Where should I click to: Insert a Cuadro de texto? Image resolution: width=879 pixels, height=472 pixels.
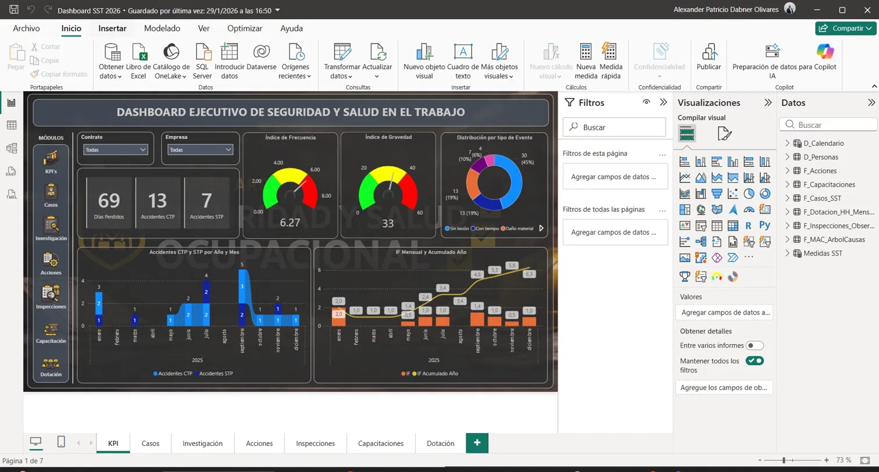pos(463,61)
